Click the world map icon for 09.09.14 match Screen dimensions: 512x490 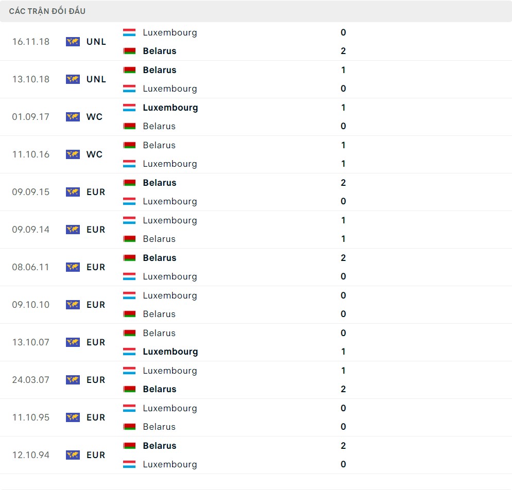pyautogui.click(x=73, y=230)
